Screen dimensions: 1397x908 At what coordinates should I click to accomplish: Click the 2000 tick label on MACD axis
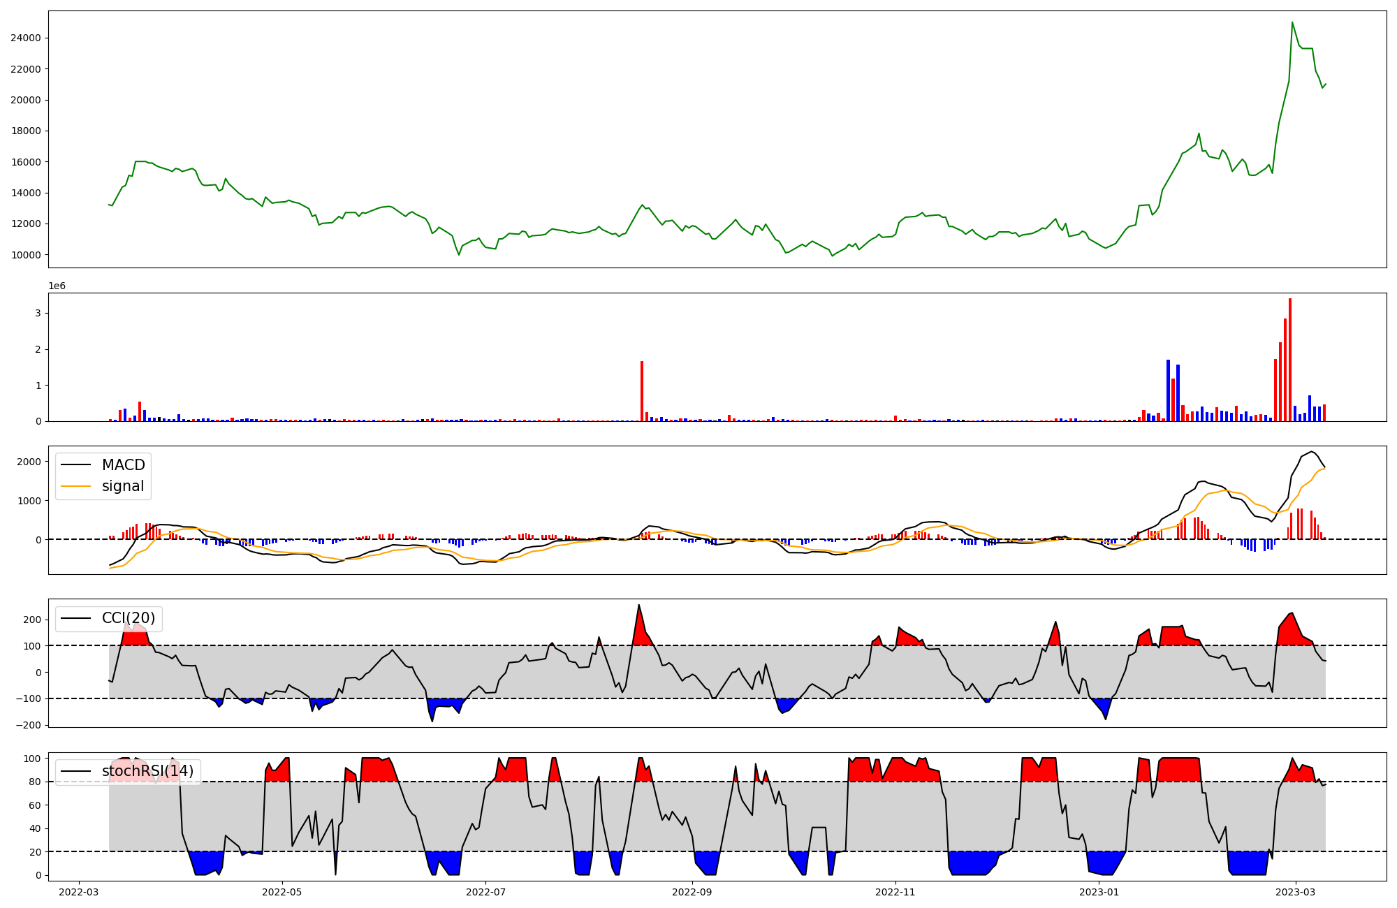click(29, 462)
